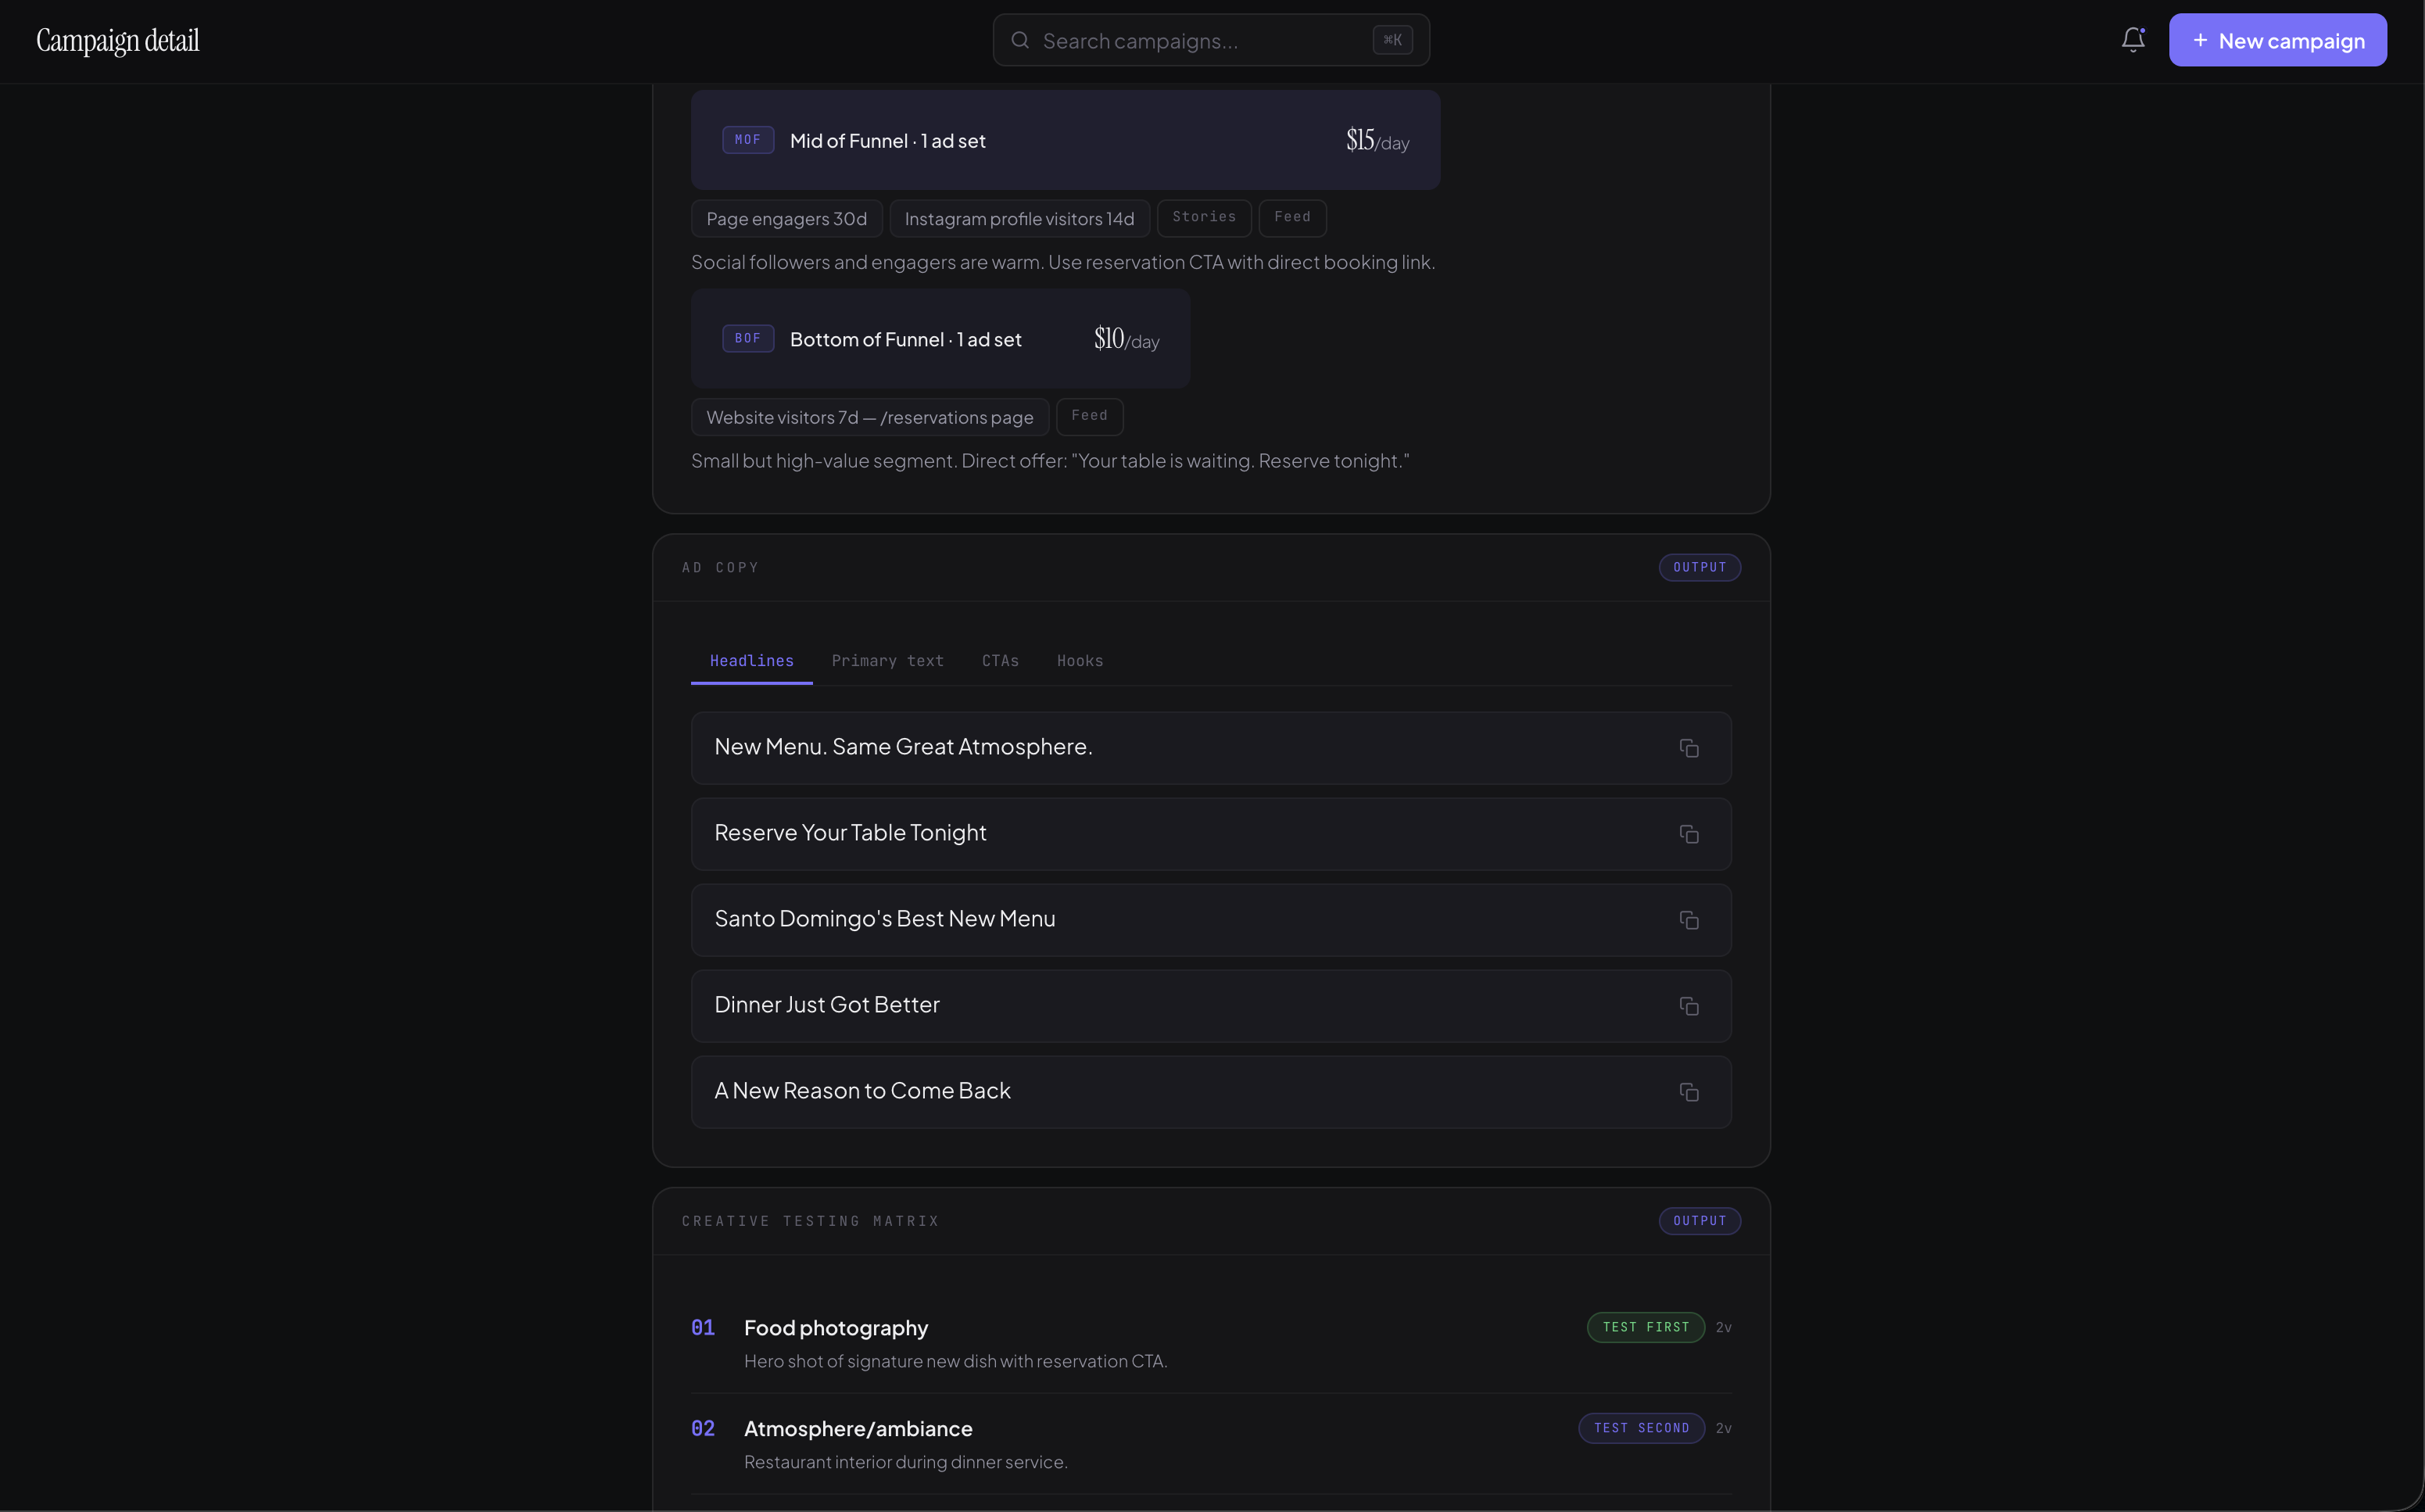
Task: Copy the 'New Menu. Same Great Atmosphere.' headline
Action: coord(1688,748)
